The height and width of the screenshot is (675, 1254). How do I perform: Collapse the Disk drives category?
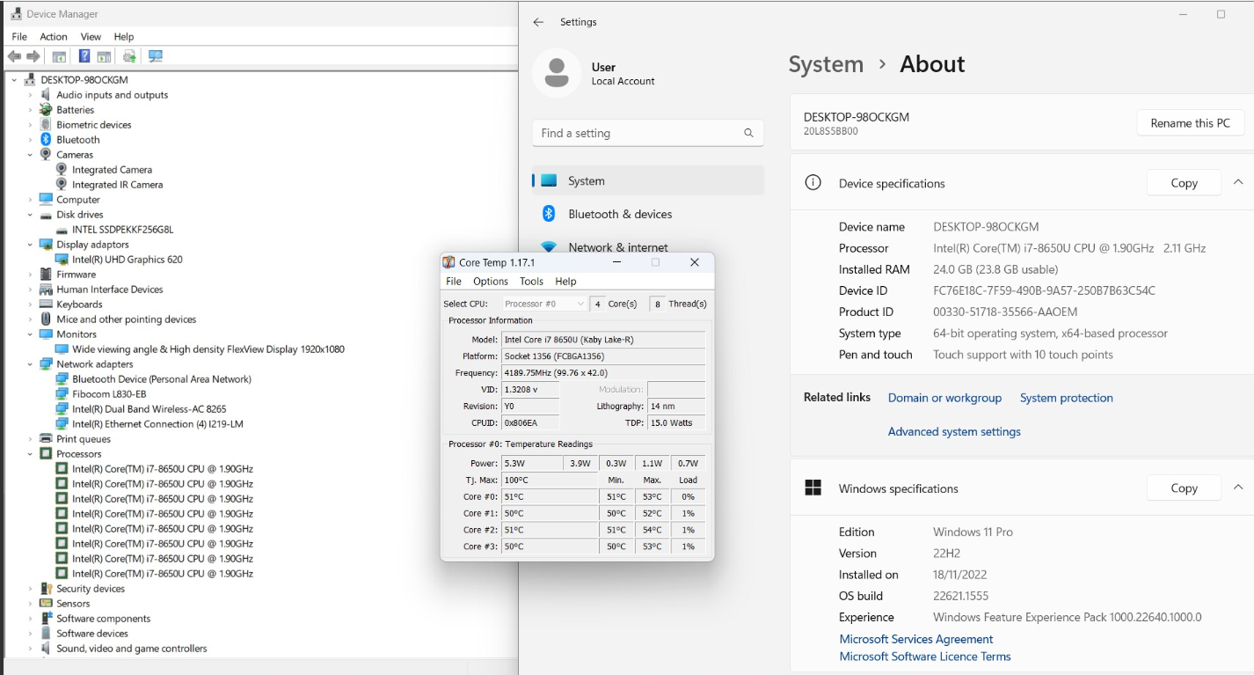click(30, 214)
